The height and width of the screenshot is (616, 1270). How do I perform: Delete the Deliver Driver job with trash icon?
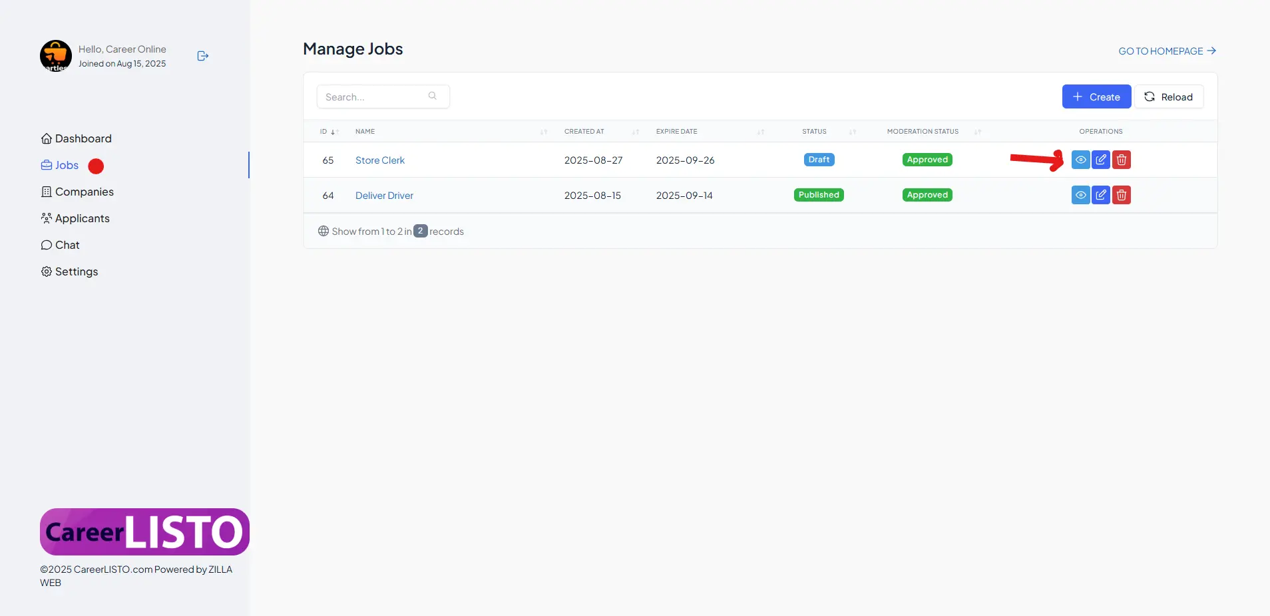click(x=1122, y=195)
